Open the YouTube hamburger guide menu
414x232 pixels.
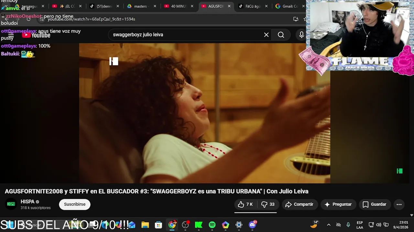pyautogui.click(x=11, y=35)
